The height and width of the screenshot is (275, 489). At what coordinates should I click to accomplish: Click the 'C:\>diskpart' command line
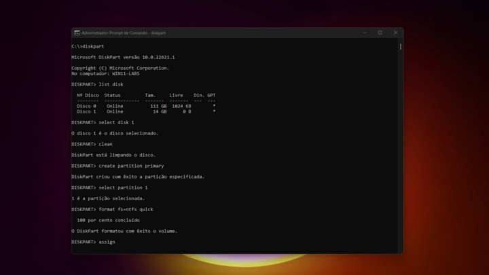click(x=88, y=46)
